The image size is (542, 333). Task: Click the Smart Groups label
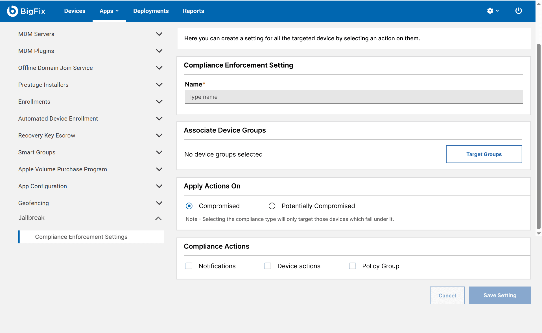[37, 152]
